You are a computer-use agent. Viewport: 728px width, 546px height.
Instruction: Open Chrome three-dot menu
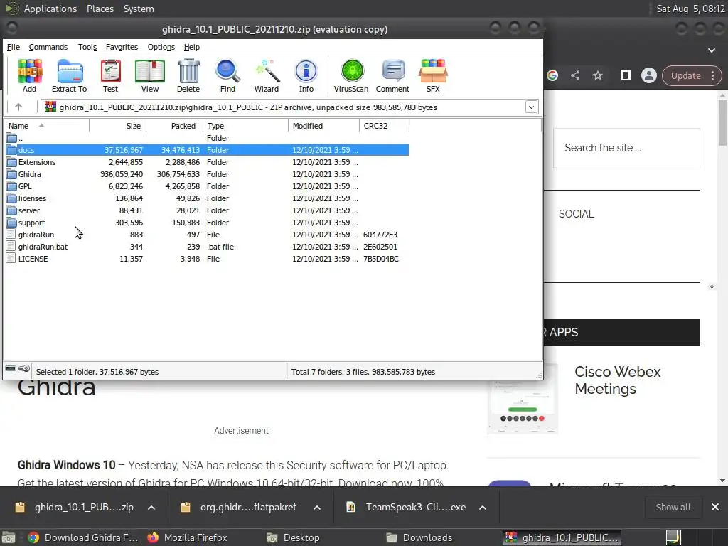[x=712, y=75]
